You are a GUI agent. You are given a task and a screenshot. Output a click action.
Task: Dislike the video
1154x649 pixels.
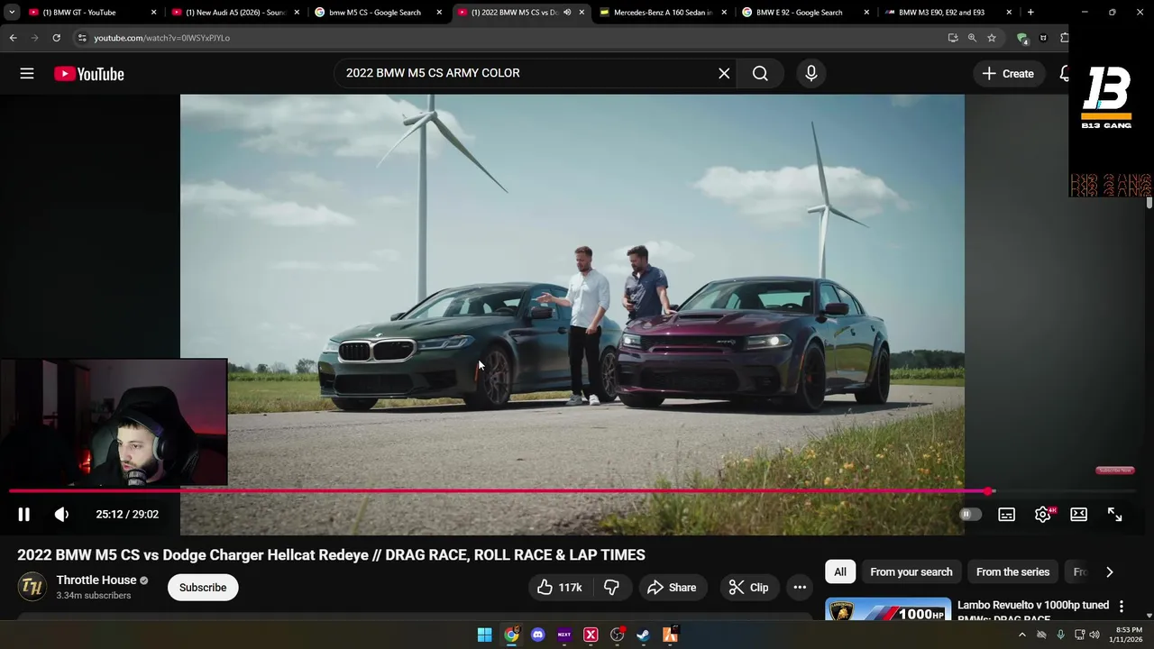click(x=611, y=588)
